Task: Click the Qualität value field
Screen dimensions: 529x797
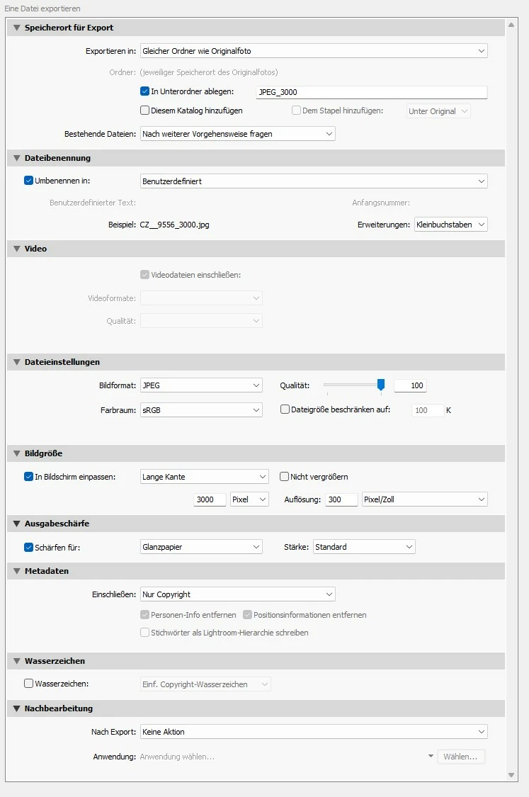Action: (410, 385)
